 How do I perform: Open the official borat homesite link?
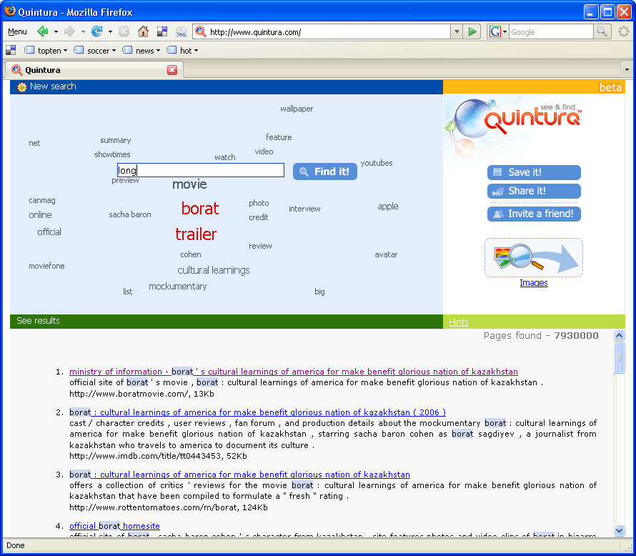tap(114, 526)
